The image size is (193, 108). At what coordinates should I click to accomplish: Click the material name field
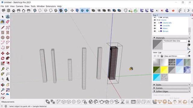pos(175,41)
